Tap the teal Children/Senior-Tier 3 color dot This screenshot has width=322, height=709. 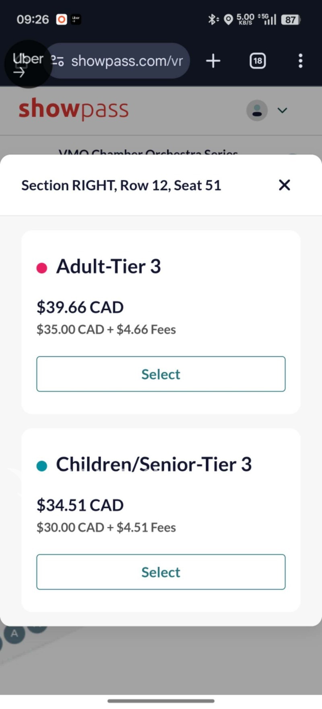[x=42, y=466]
